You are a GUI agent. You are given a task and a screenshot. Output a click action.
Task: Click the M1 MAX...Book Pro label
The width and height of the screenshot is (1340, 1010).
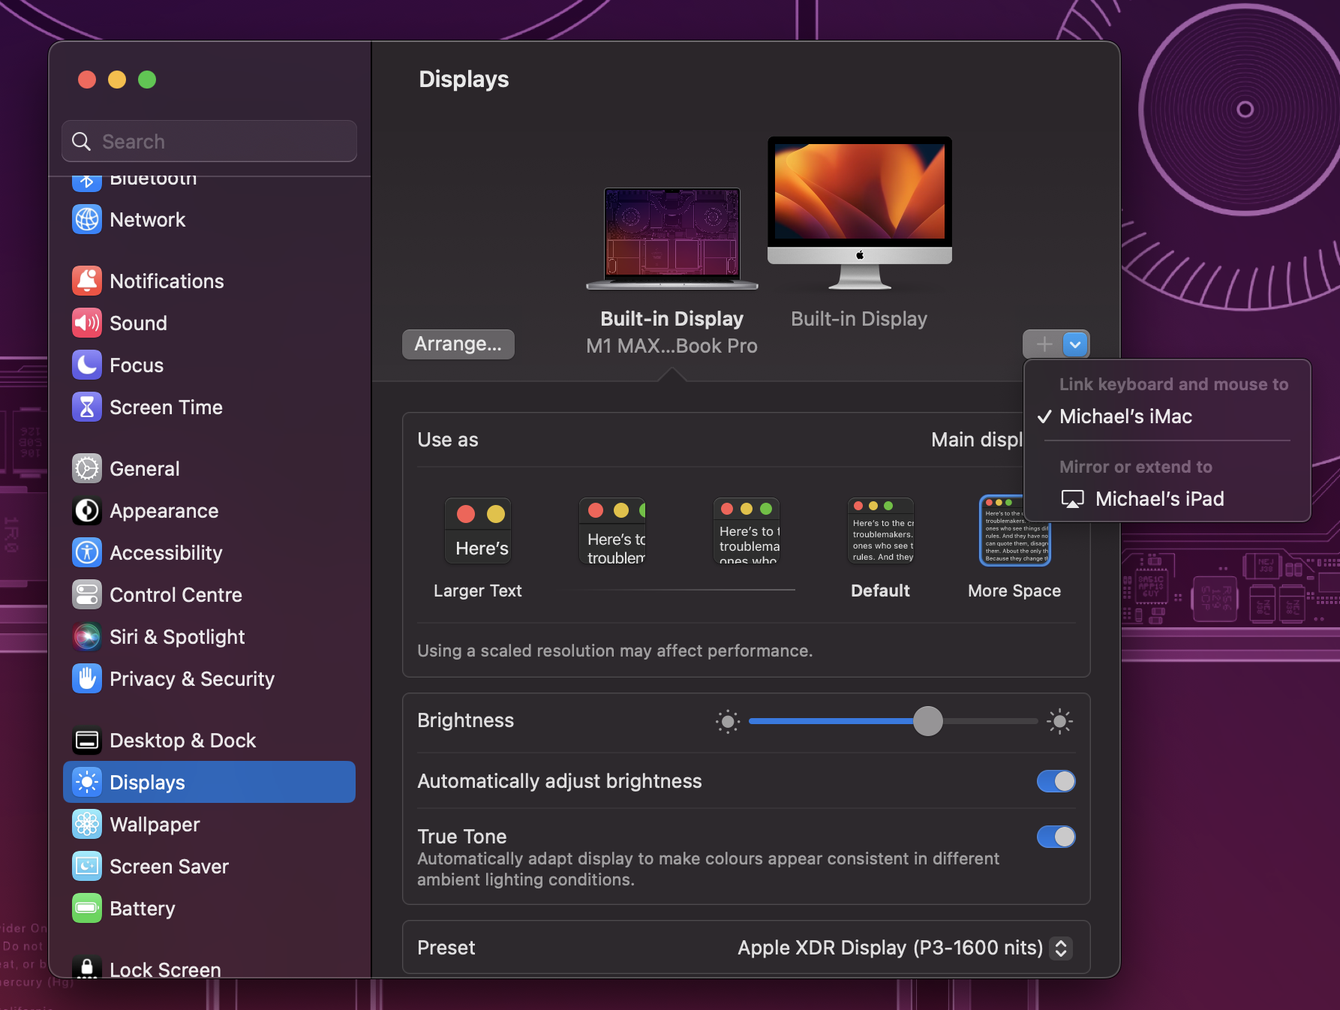point(672,346)
